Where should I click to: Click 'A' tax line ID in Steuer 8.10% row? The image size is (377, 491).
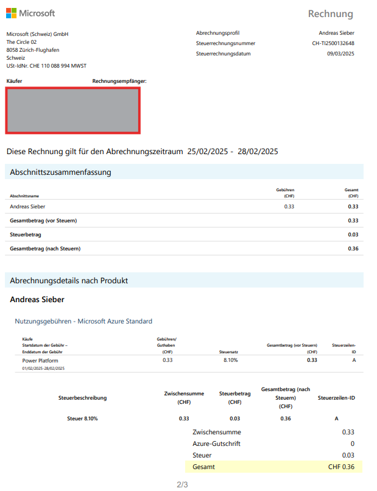coord(337,419)
